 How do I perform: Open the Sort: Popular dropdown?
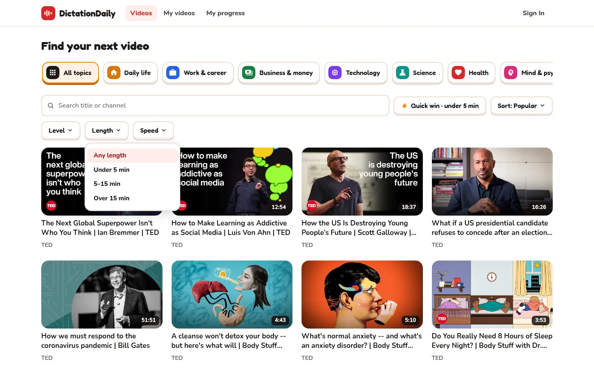(521, 106)
